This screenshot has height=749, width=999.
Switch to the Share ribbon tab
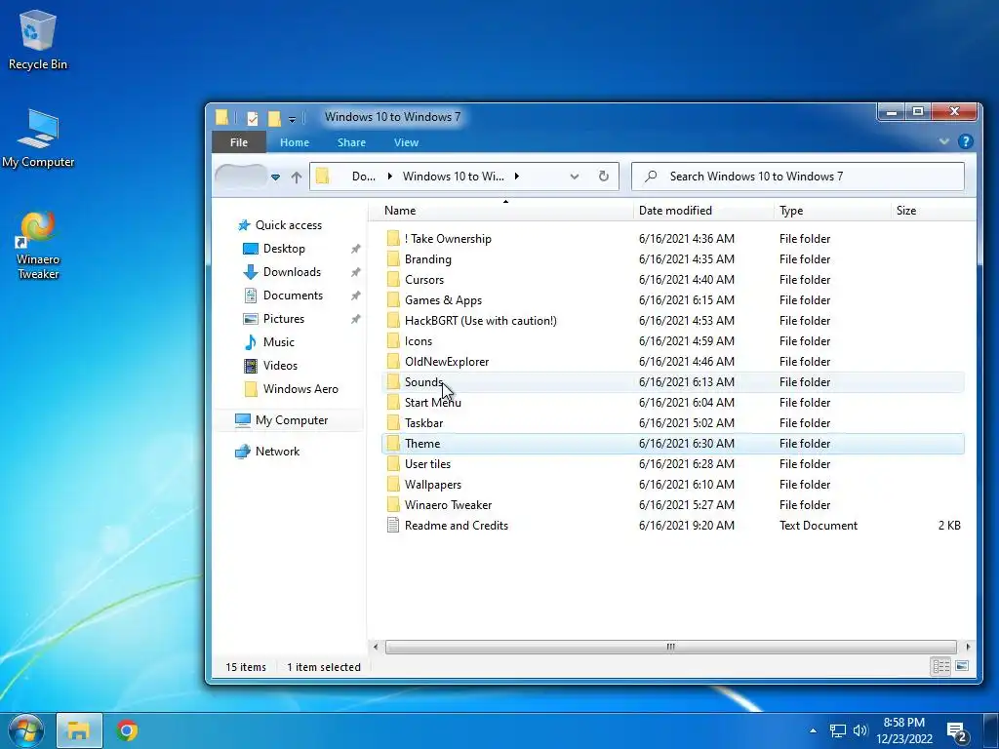tap(351, 142)
